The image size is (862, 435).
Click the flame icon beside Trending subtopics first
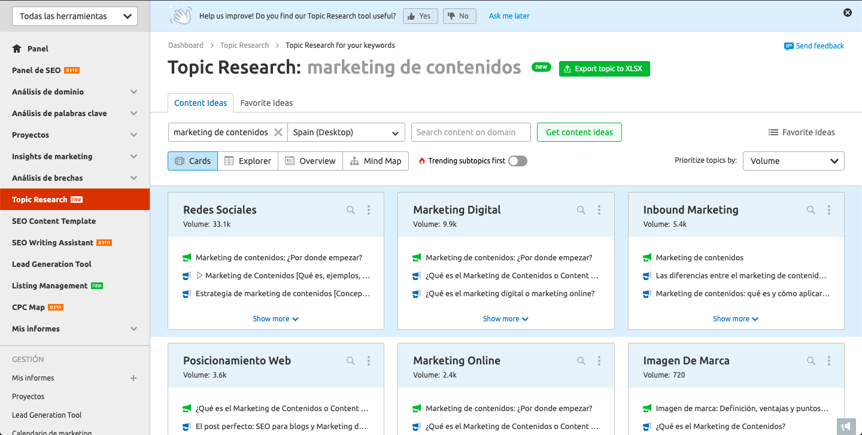pyautogui.click(x=422, y=161)
